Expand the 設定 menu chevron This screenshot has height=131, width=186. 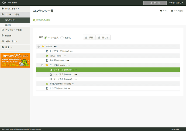point(12,48)
